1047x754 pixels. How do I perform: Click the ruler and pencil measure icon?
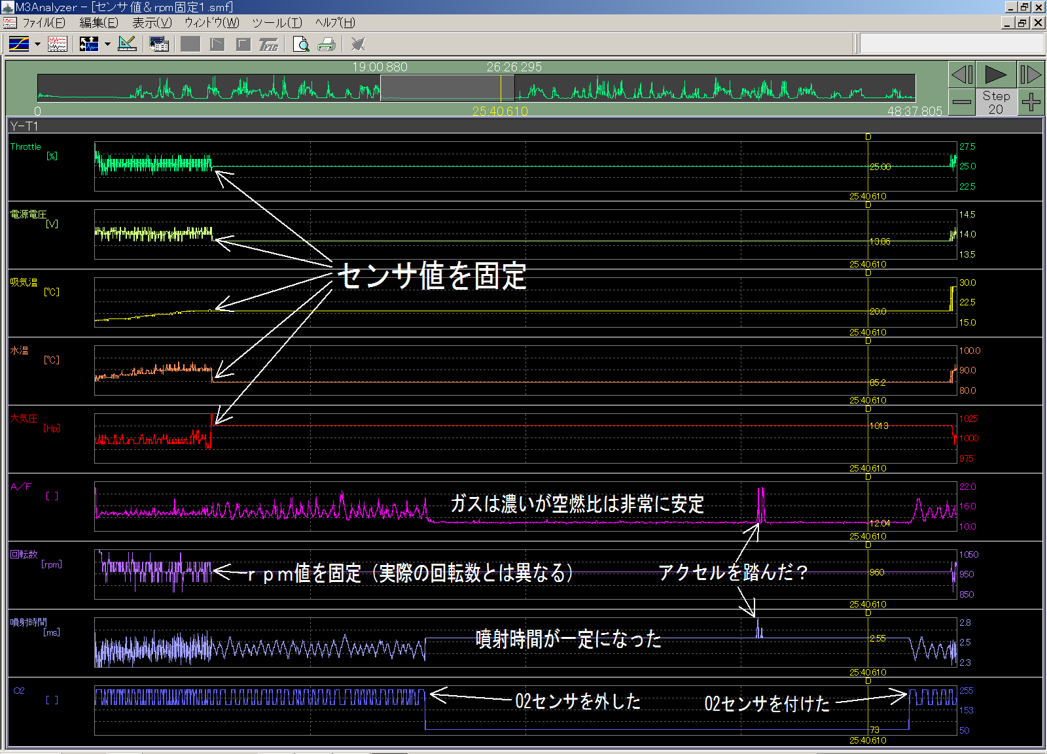[127, 44]
